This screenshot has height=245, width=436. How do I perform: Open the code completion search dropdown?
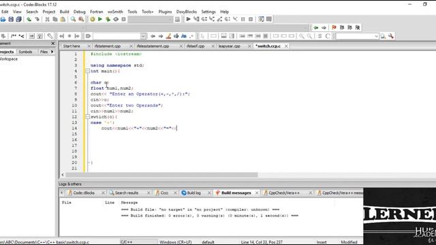coord(143,36)
